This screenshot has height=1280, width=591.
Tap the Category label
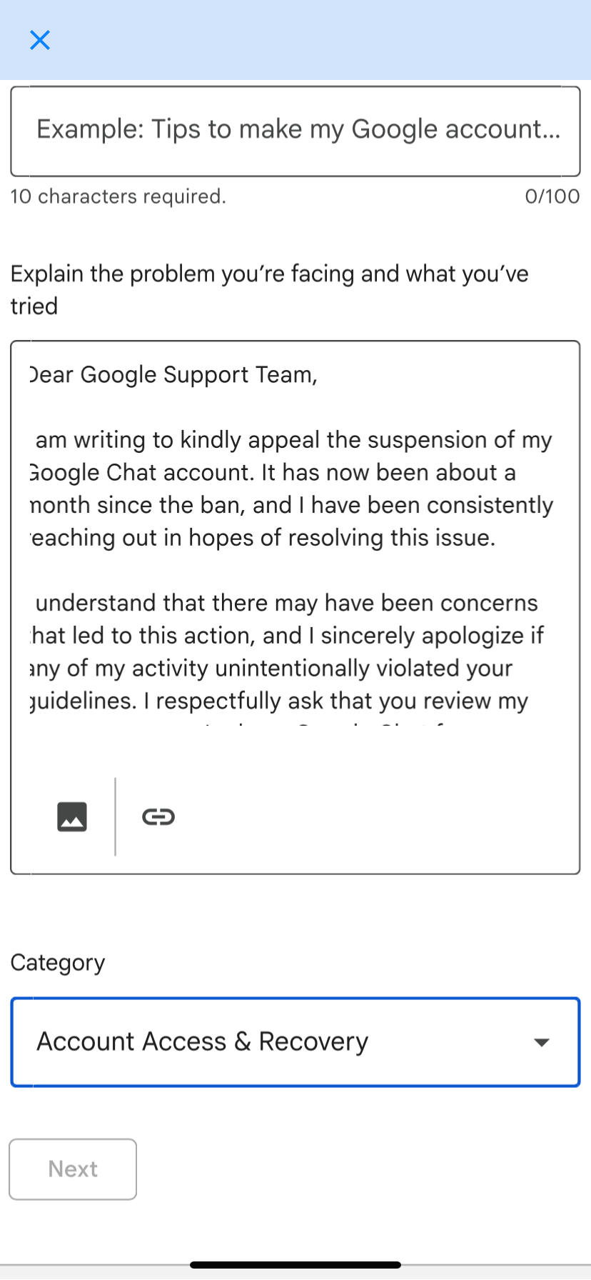58,963
